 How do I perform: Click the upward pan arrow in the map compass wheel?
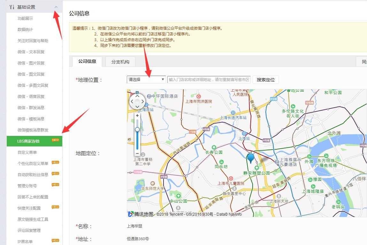pyautogui.click(x=137, y=96)
